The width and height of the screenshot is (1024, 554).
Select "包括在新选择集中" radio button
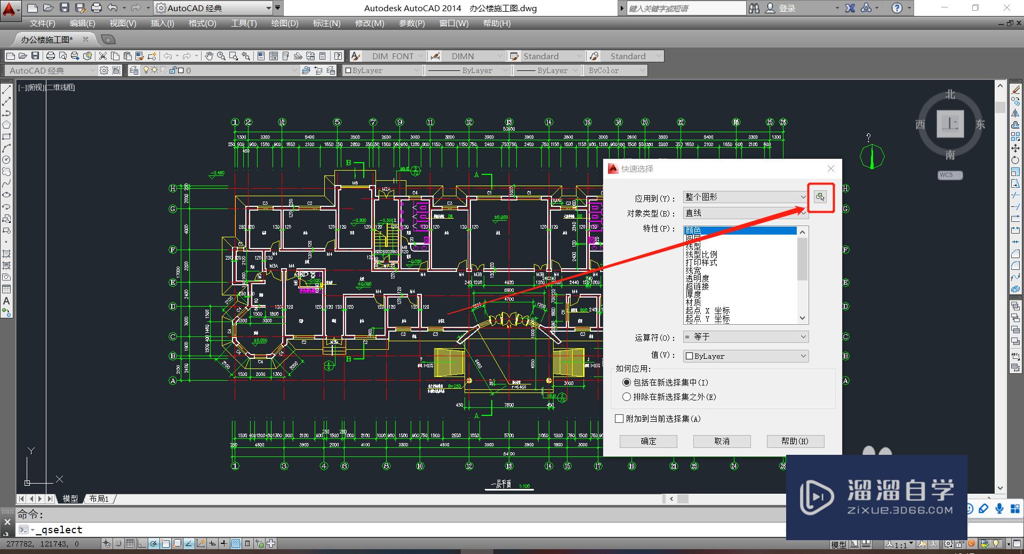point(627,382)
